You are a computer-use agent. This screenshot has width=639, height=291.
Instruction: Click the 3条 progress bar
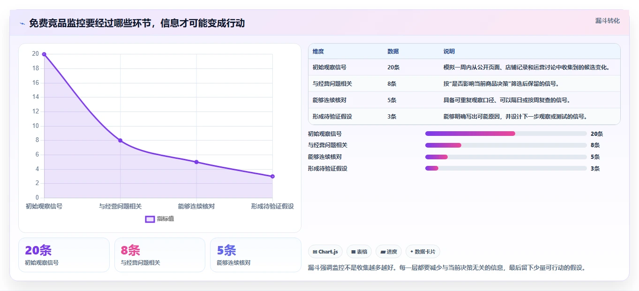tap(506, 168)
